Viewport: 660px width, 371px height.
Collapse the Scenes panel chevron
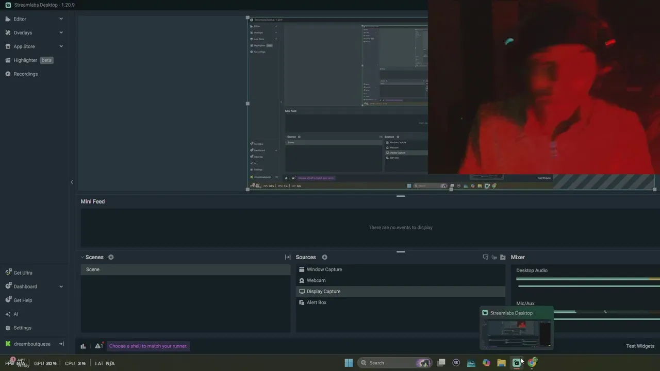82,257
